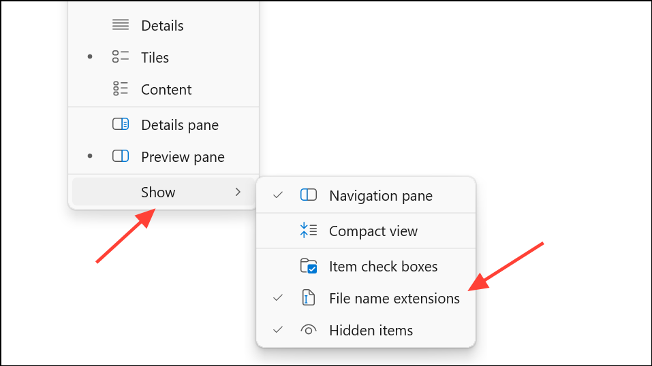652x366 pixels.
Task: Uncheck the File name extensions checkmark
Action: pos(277,299)
